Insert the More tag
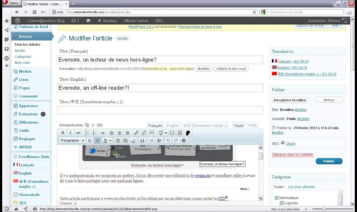This screenshot has height=212, width=357. coord(152,133)
